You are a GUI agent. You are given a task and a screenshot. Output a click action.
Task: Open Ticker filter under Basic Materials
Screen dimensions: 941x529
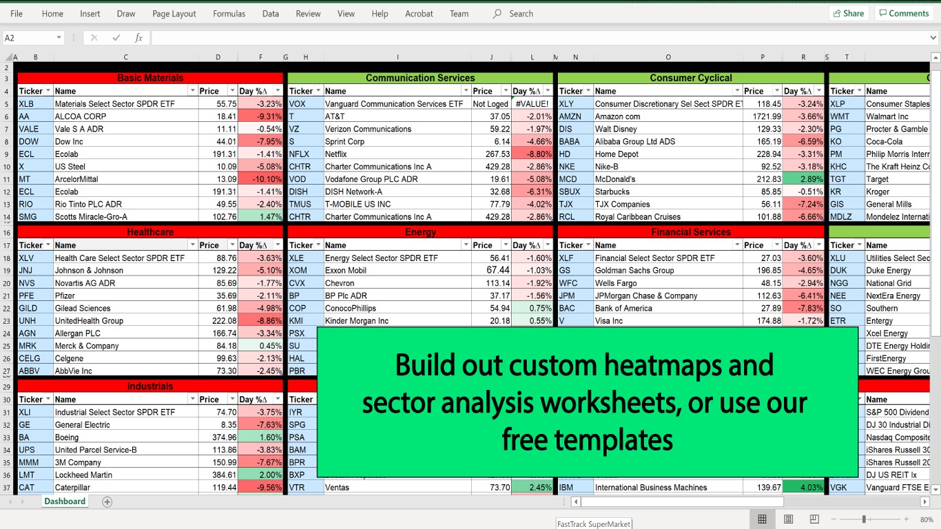(48, 91)
